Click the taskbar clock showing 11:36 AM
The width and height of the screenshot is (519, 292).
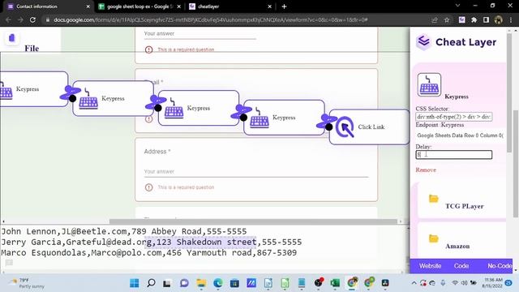tap(493, 283)
